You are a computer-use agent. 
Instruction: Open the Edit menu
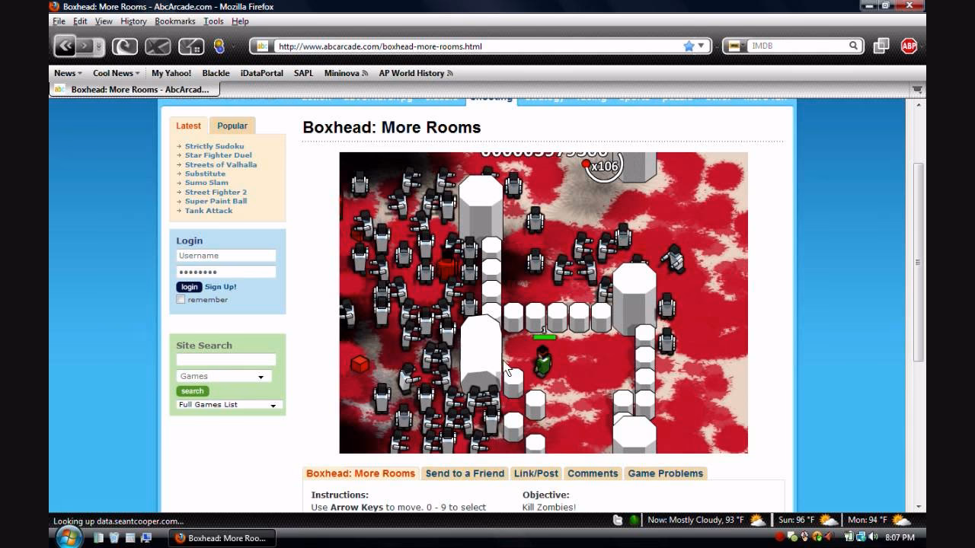(80, 21)
